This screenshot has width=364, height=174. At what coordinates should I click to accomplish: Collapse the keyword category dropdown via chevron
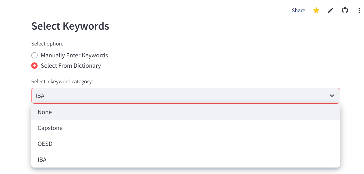332,96
